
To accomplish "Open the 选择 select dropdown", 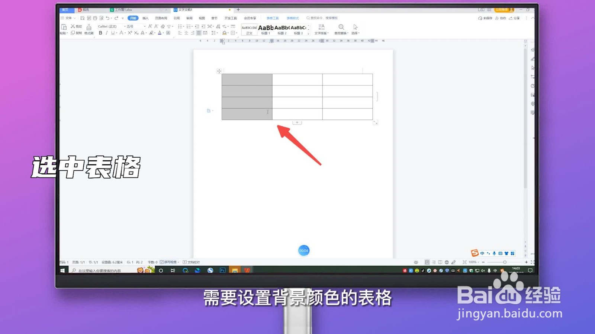I will (356, 29).
